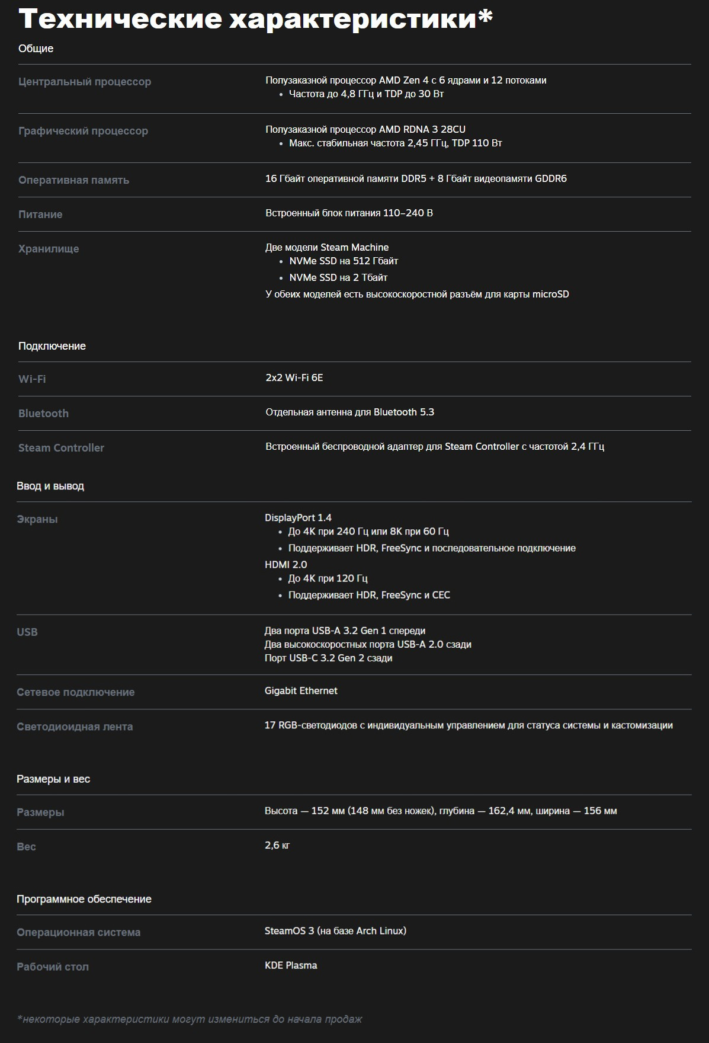Click the SteamOS 3 operating system value
709x1043 pixels.
coord(335,931)
